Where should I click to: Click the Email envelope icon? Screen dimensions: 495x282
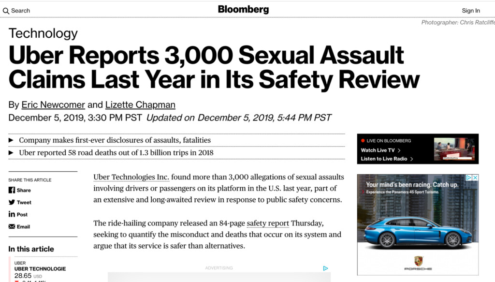click(x=11, y=226)
